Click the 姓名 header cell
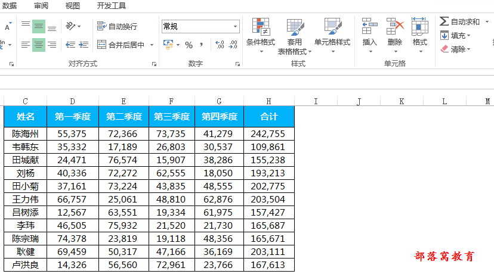The height and width of the screenshot is (274, 494). click(x=26, y=116)
